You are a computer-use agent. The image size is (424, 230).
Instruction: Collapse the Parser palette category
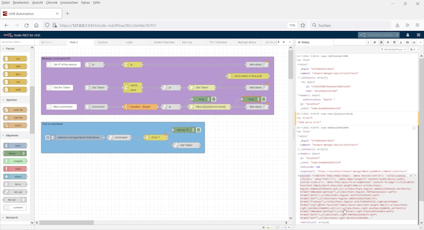pos(10,49)
